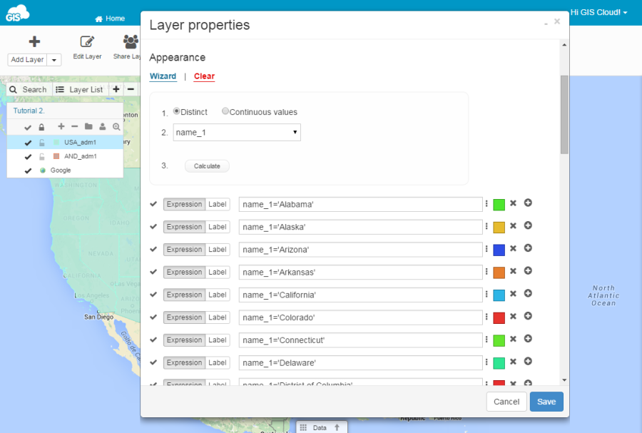Add row after Delaware expression
The image size is (642, 433).
click(528, 361)
